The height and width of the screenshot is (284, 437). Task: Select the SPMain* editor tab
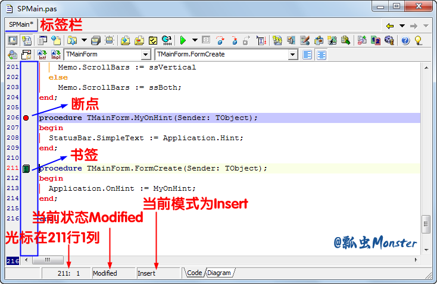pos(21,24)
